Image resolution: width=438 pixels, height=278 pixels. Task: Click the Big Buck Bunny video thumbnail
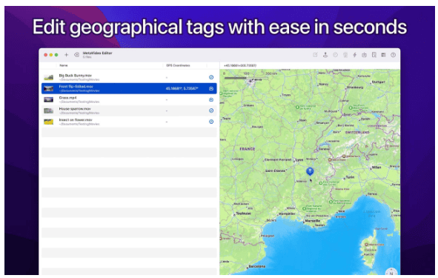pyautogui.click(x=48, y=77)
